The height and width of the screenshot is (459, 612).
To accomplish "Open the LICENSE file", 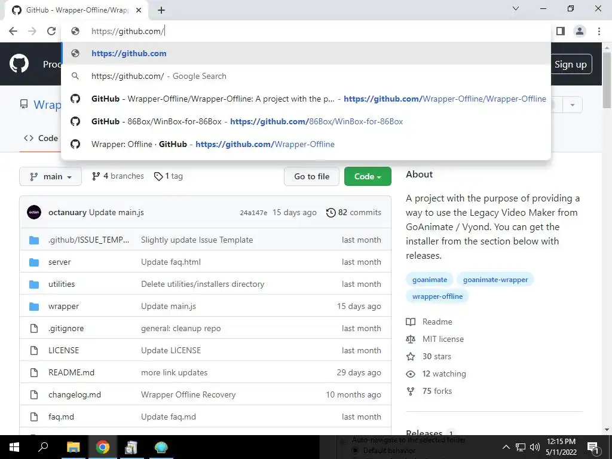I will pos(63,350).
